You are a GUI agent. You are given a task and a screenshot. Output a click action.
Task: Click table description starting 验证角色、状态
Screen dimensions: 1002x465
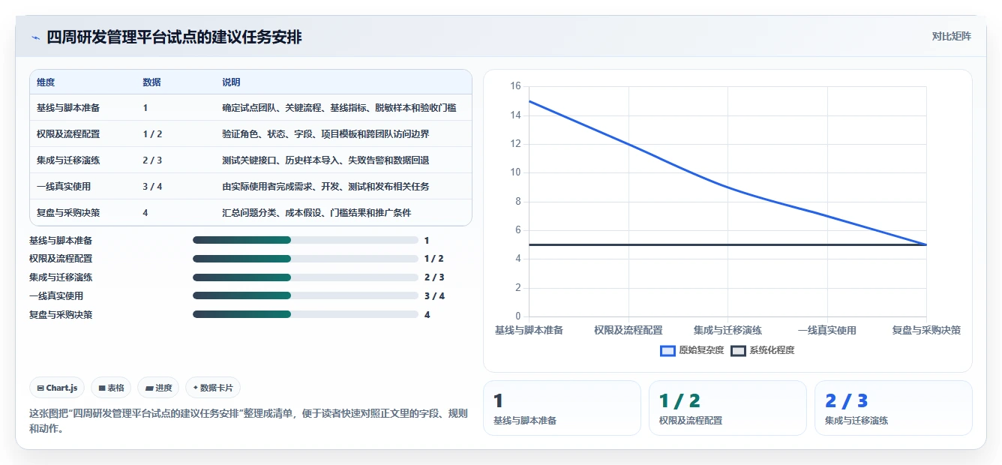tap(325, 134)
